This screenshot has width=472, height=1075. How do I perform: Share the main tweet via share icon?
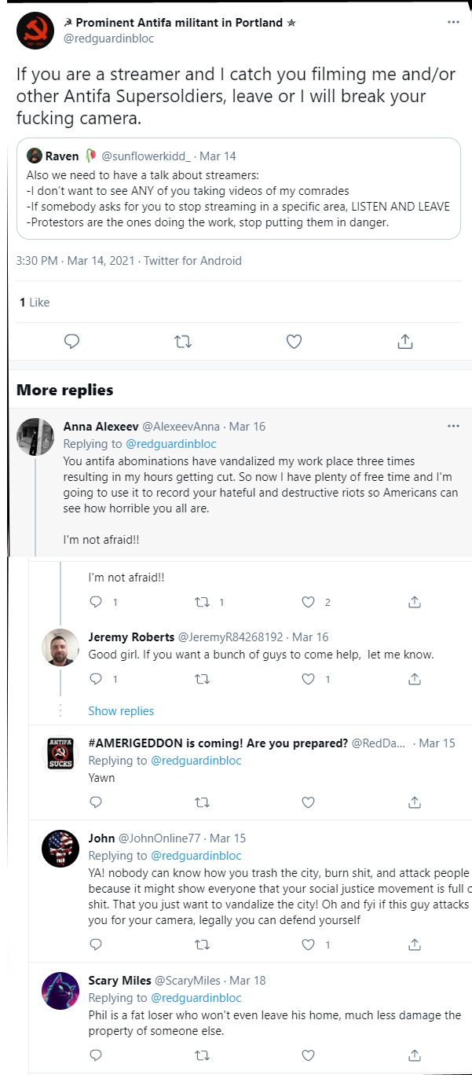click(405, 342)
